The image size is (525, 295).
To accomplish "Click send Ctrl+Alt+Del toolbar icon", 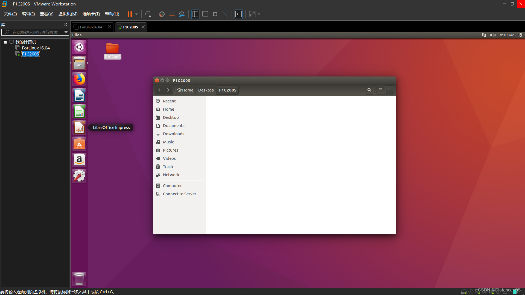I will tap(148, 14).
